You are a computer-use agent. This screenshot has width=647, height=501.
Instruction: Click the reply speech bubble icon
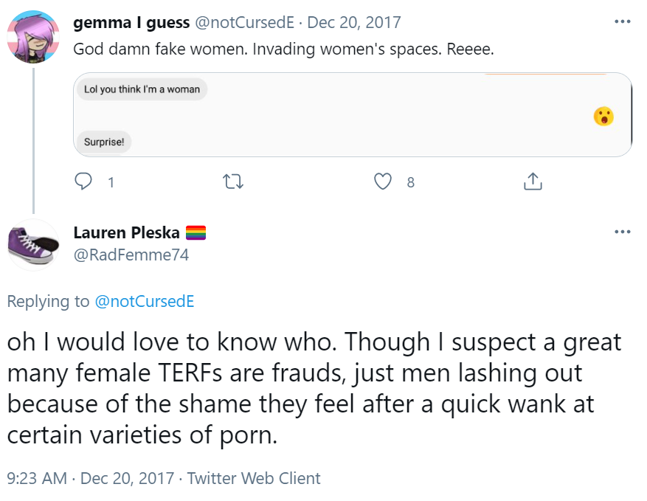[x=83, y=182]
